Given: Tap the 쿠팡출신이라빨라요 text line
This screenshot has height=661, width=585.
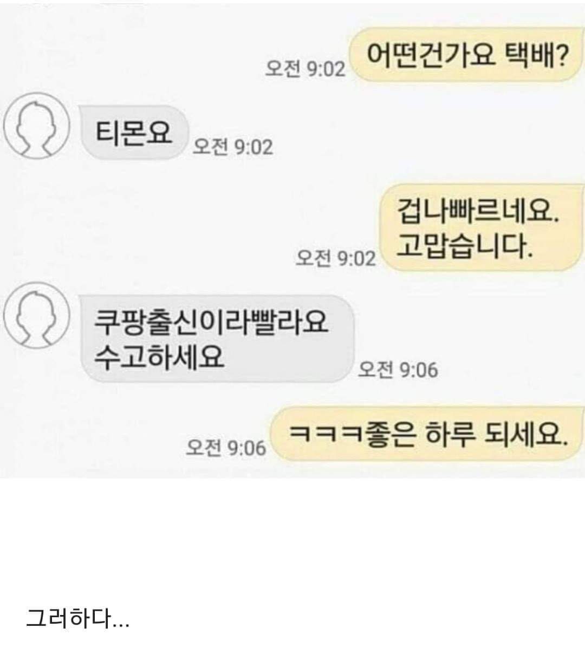Looking at the screenshot, I should click(x=212, y=322).
